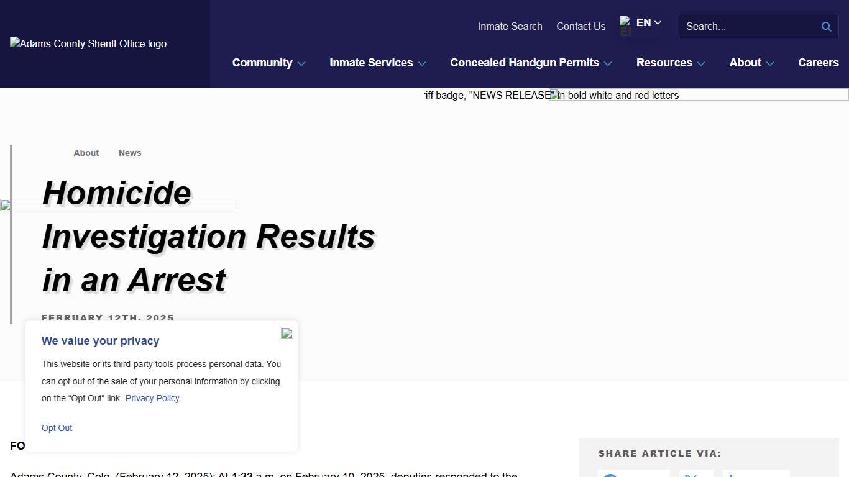The height and width of the screenshot is (477, 849).
Task: Click the Opt Out link
Action: click(x=57, y=428)
